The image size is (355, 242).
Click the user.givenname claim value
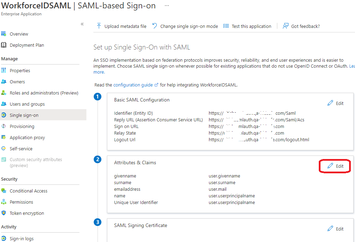tap(224, 176)
